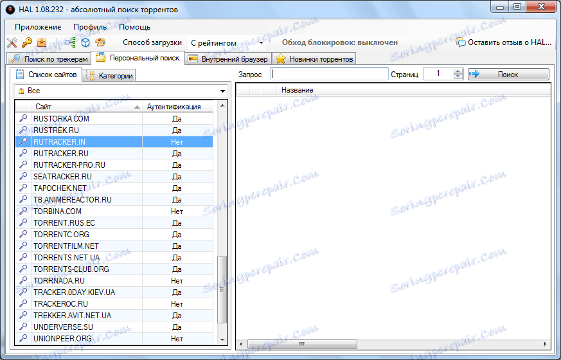Click search icon beside SEATRACKER.RU

click(x=23, y=176)
